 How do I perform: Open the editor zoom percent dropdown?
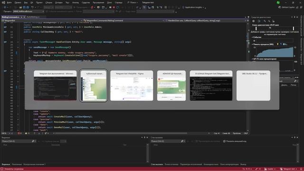(6, 133)
